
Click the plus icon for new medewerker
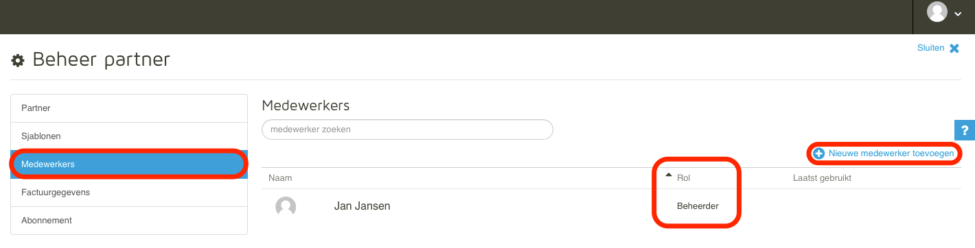coord(818,153)
